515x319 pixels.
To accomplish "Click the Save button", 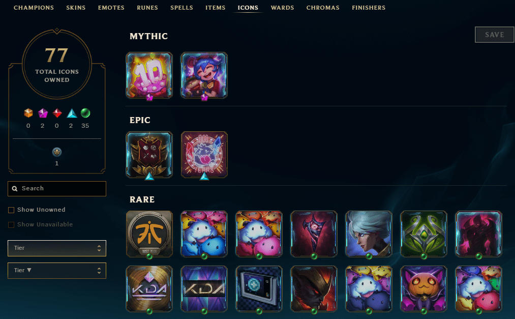I will (494, 35).
